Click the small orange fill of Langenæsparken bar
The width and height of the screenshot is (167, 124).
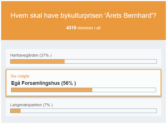(x=16, y=111)
